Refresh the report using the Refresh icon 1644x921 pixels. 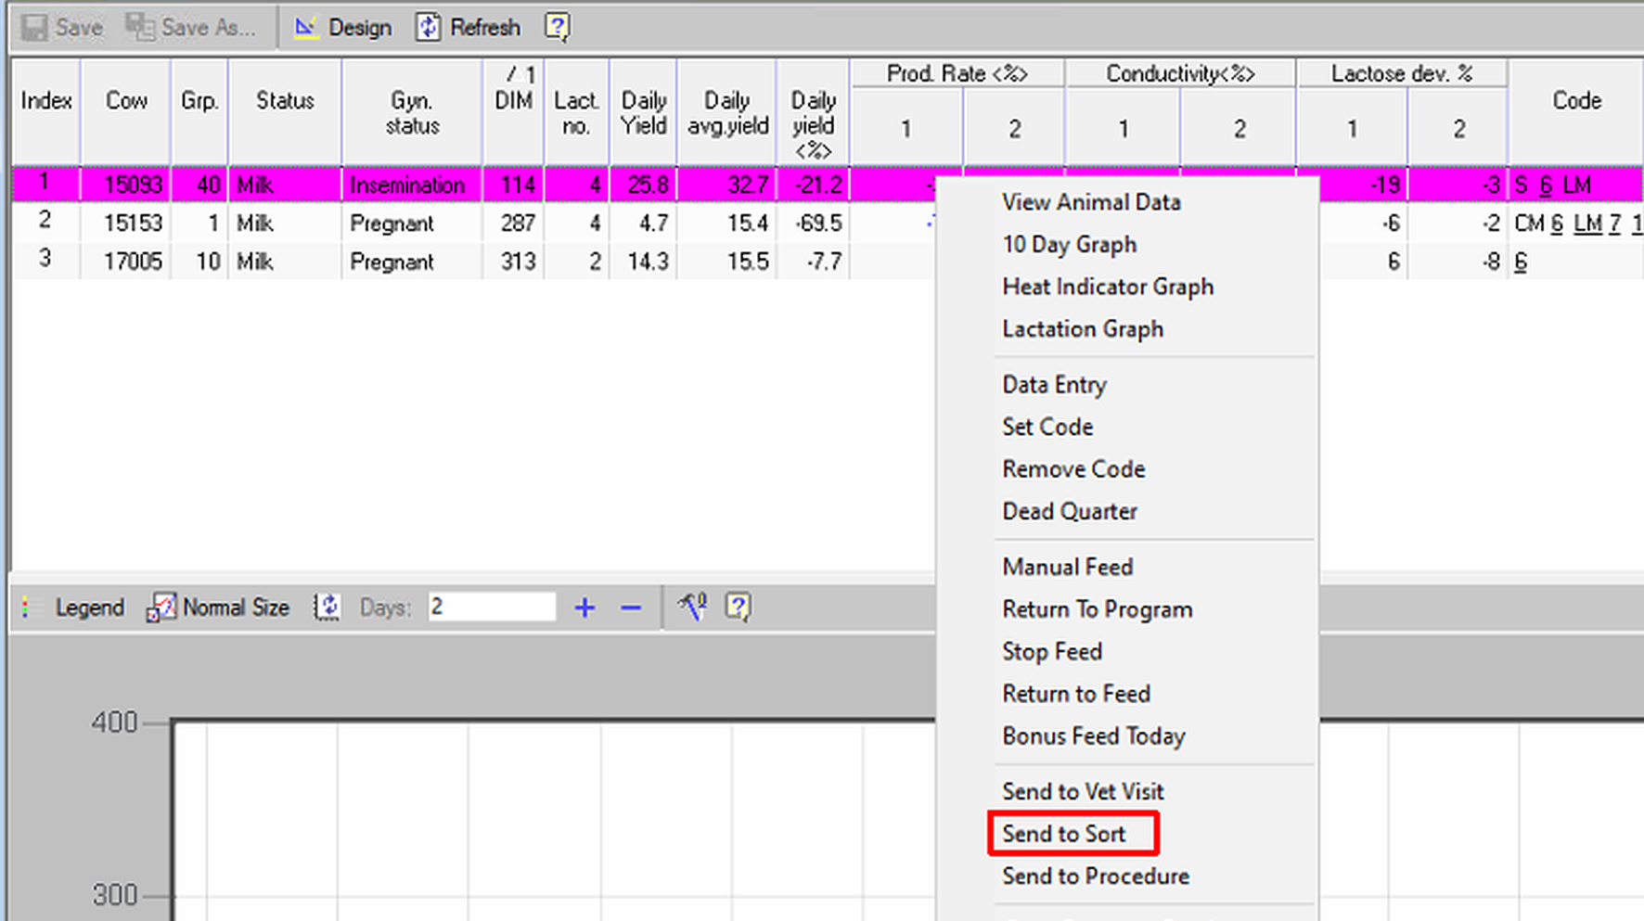(428, 28)
